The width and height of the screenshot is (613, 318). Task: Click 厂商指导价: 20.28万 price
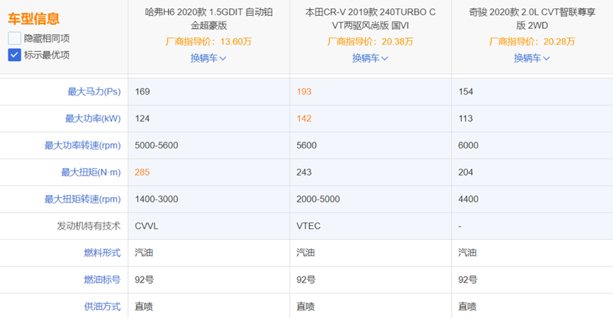532,41
